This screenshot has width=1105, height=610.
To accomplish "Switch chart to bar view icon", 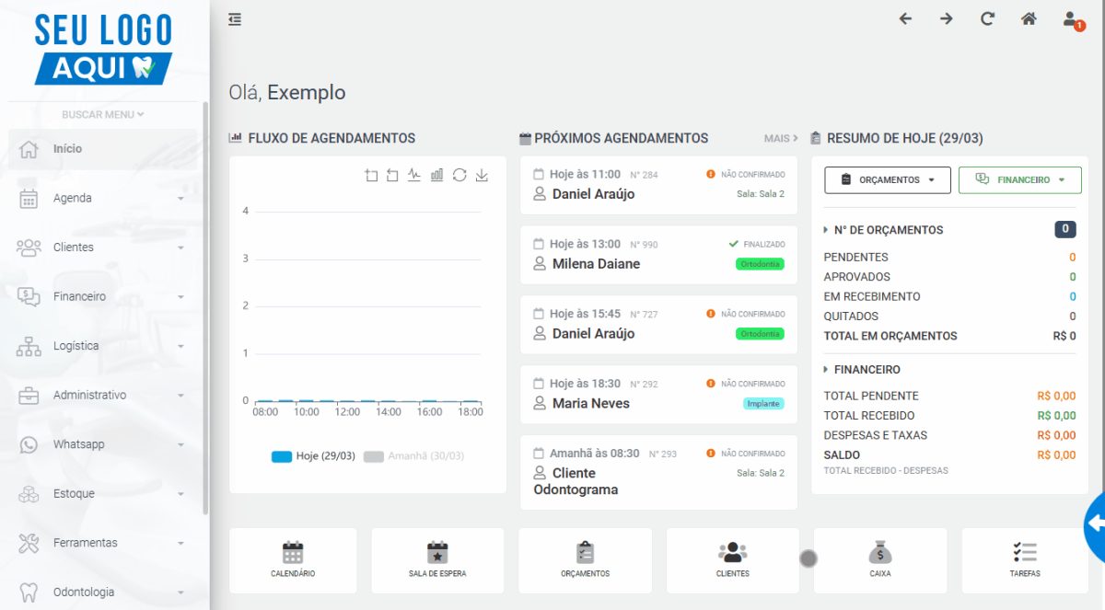I will coord(436,175).
